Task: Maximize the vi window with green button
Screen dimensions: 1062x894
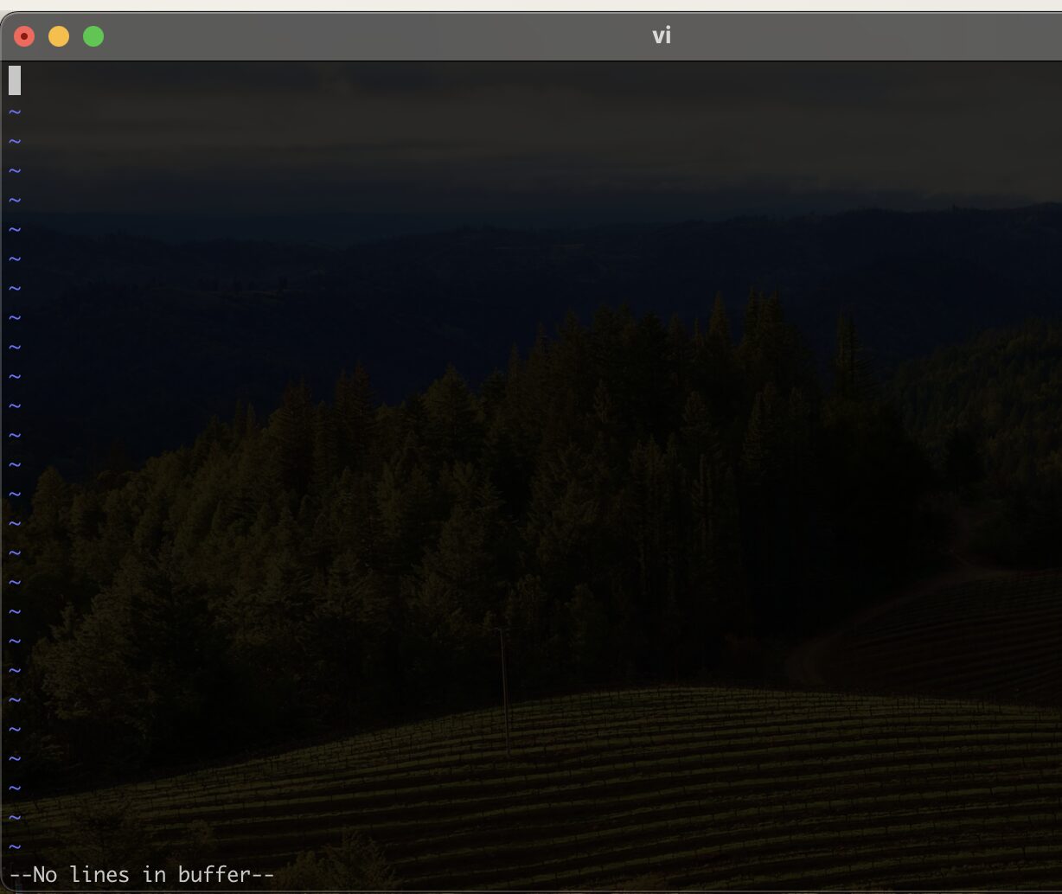Action: (93, 36)
